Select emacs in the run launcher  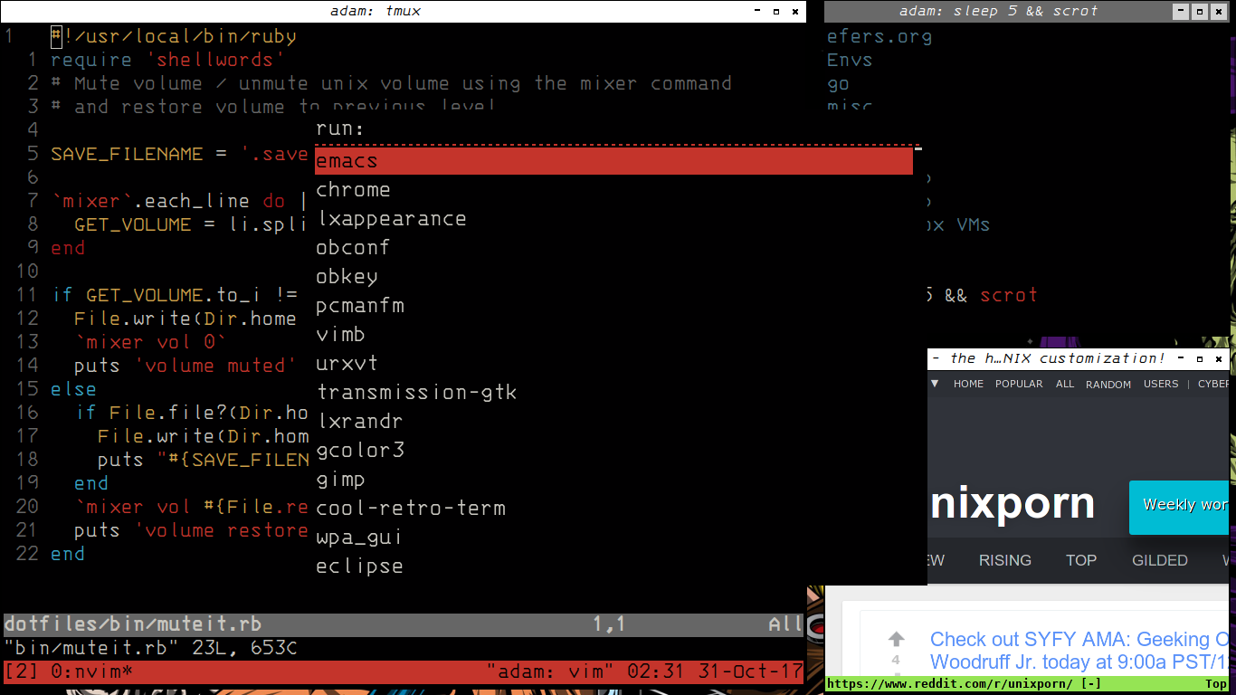(613, 160)
